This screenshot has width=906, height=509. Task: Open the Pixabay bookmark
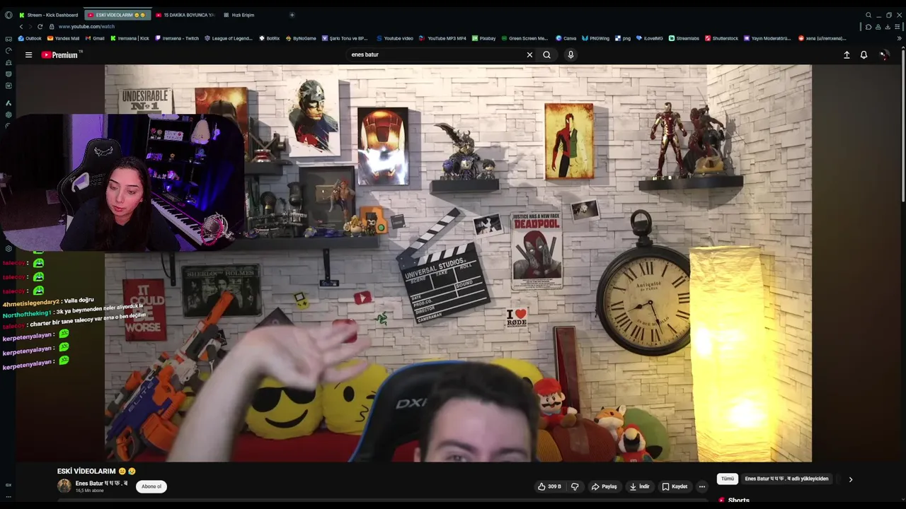click(x=484, y=38)
